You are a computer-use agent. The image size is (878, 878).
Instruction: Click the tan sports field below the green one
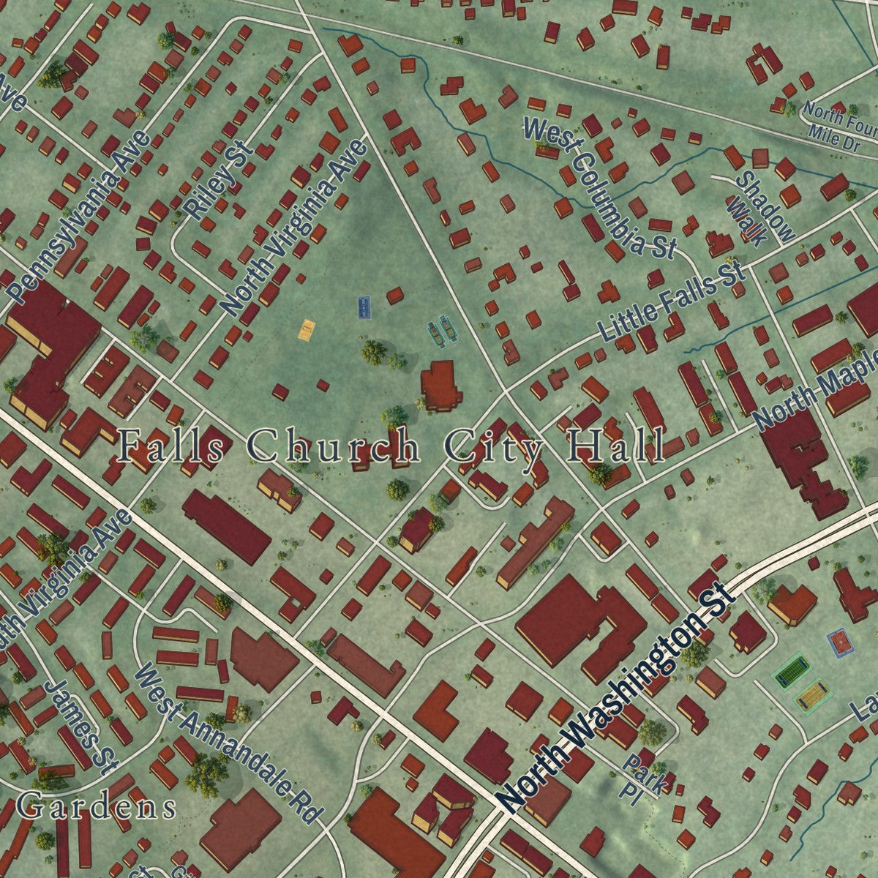(x=813, y=697)
